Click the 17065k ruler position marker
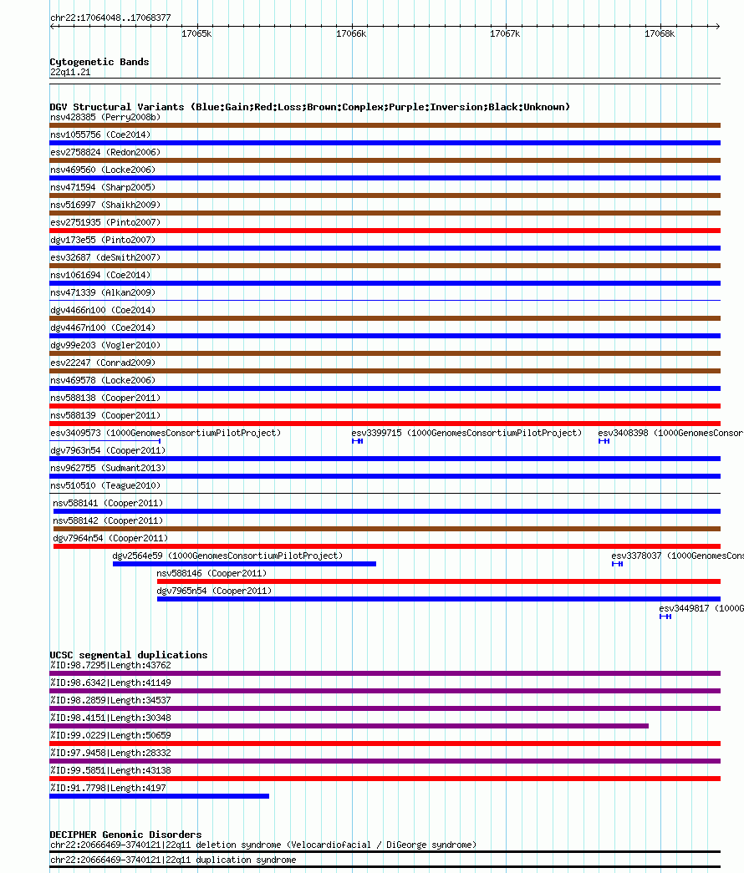The image size is (744, 873). click(x=196, y=34)
